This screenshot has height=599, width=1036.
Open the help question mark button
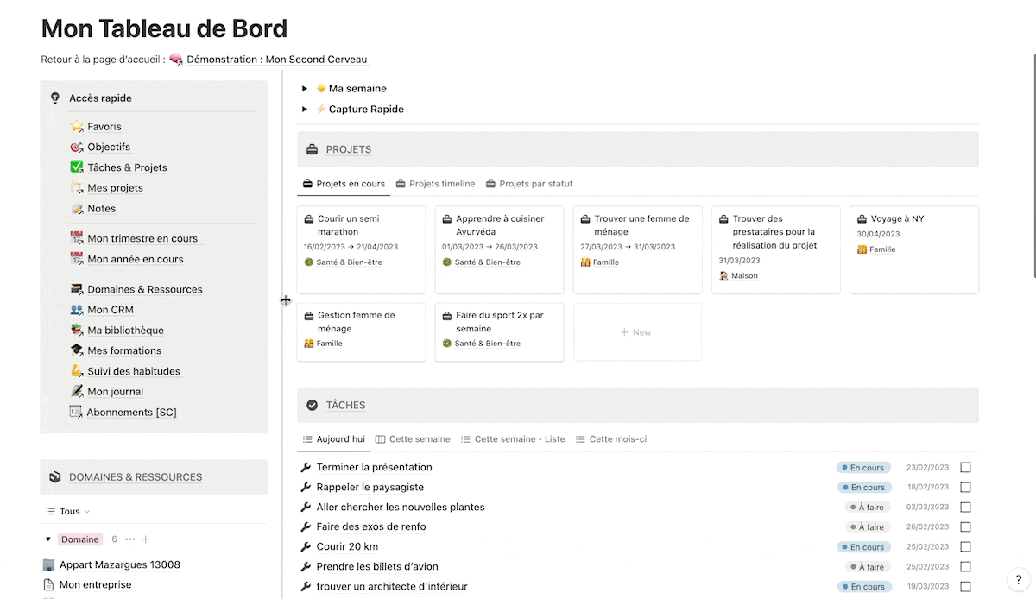pyautogui.click(x=1018, y=580)
